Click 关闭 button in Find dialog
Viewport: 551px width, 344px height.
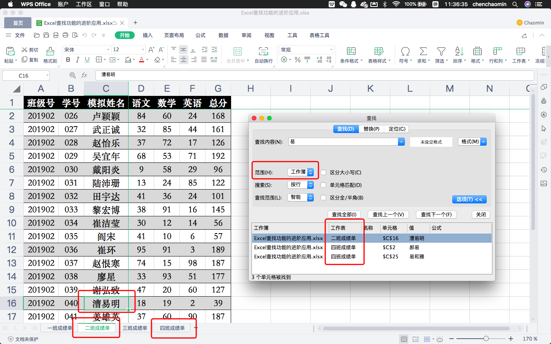tap(481, 214)
